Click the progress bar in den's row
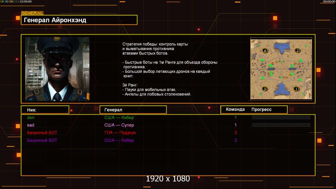Image resolution: width=336 pixels, height=189 pixels. coord(281,117)
